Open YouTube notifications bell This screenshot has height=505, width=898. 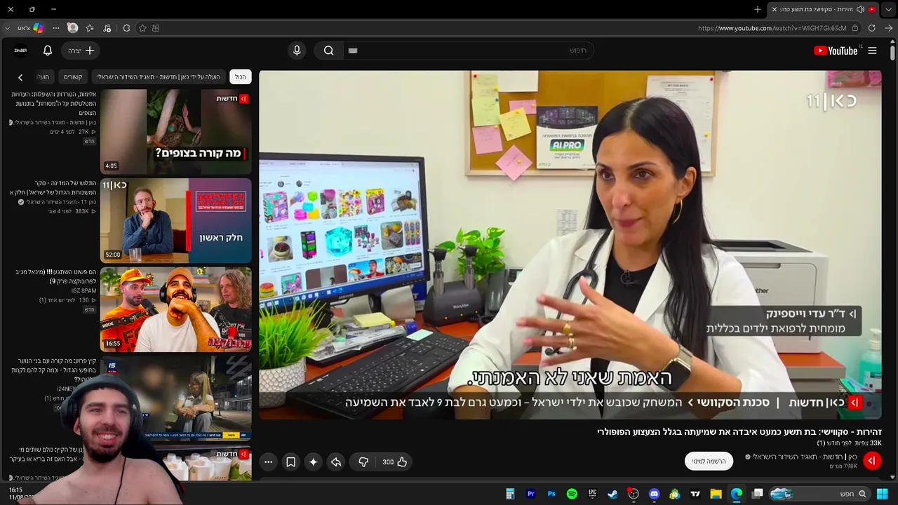point(48,50)
